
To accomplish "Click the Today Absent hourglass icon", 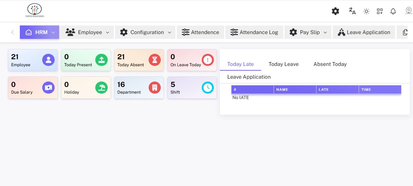I will [155, 60].
